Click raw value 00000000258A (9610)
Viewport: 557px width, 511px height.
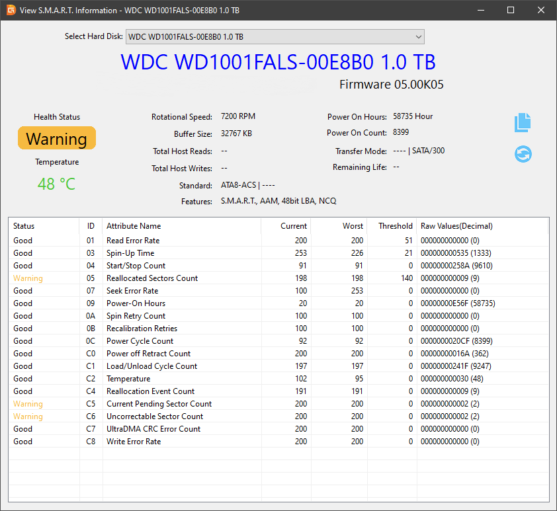tap(456, 266)
